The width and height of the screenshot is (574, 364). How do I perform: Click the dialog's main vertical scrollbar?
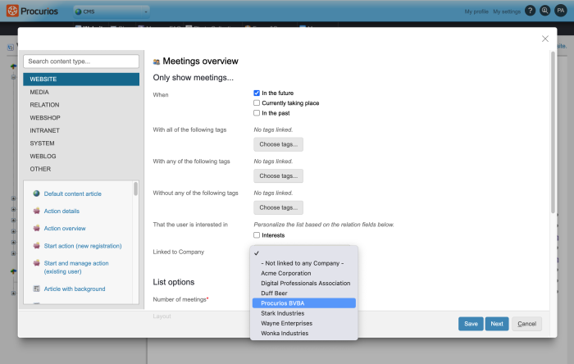pyautogui.click(x=553, y=133)
